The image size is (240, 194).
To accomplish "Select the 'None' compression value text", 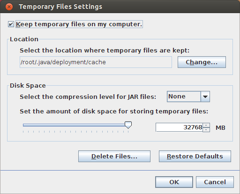I will click(x=177, y=97).
